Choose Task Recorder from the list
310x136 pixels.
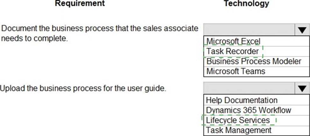[233, 51]
